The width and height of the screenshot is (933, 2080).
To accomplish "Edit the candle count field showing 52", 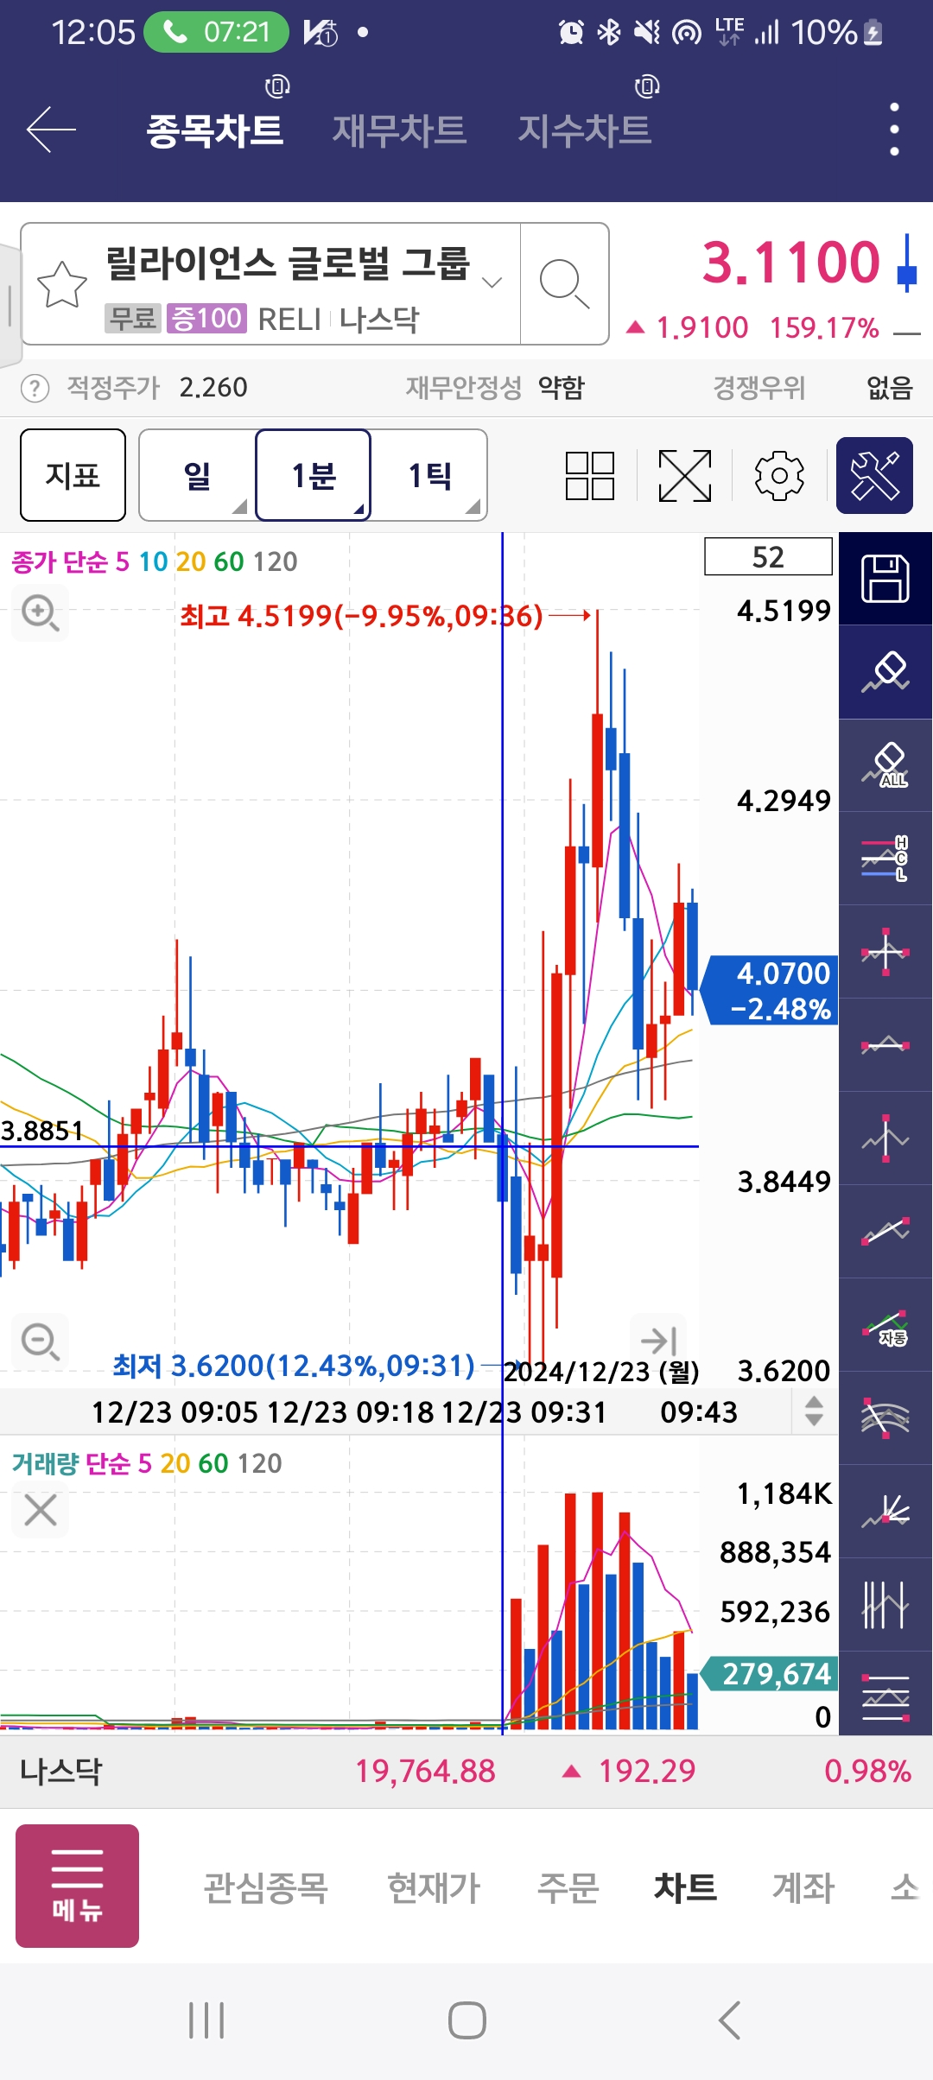I will (768, 557).
